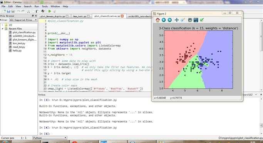This screenshot has width=263, height=143.
Task: Open the Window menu
Action: 55,7
